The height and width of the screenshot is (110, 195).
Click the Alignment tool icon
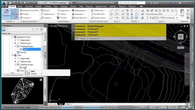(x=58, y=10)
